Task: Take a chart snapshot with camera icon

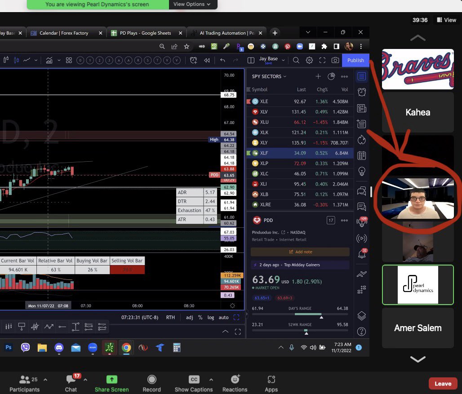Action: click(x=335, y=60)
